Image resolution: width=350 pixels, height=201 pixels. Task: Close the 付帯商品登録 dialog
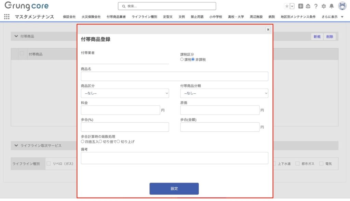268,29
